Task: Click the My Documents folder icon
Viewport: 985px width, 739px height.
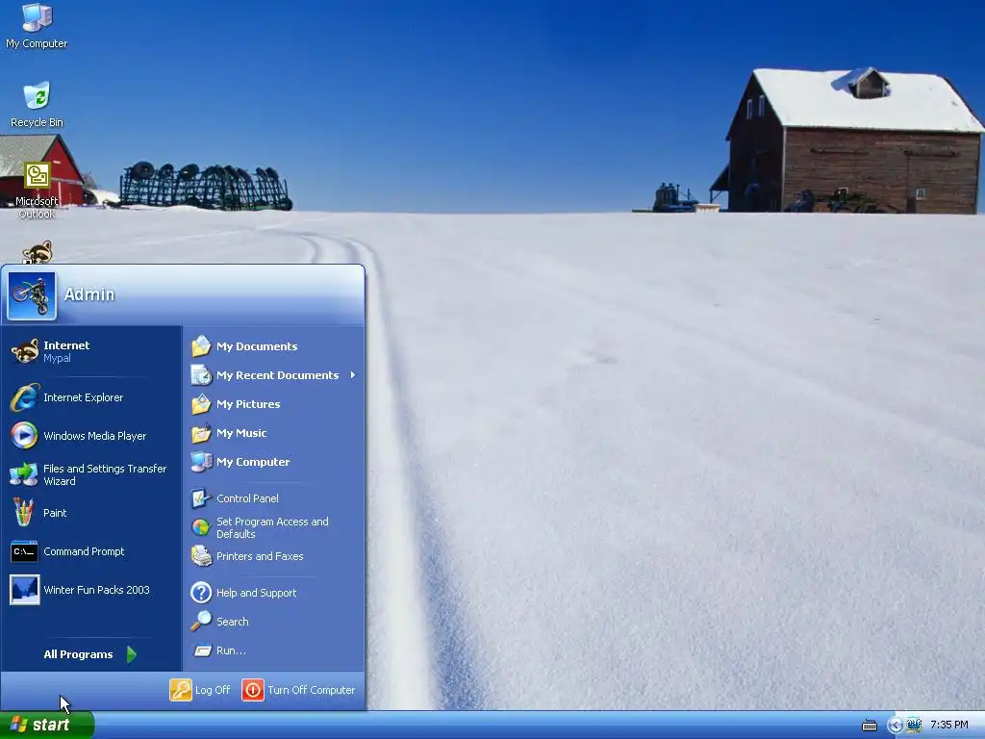Action: 201,346
